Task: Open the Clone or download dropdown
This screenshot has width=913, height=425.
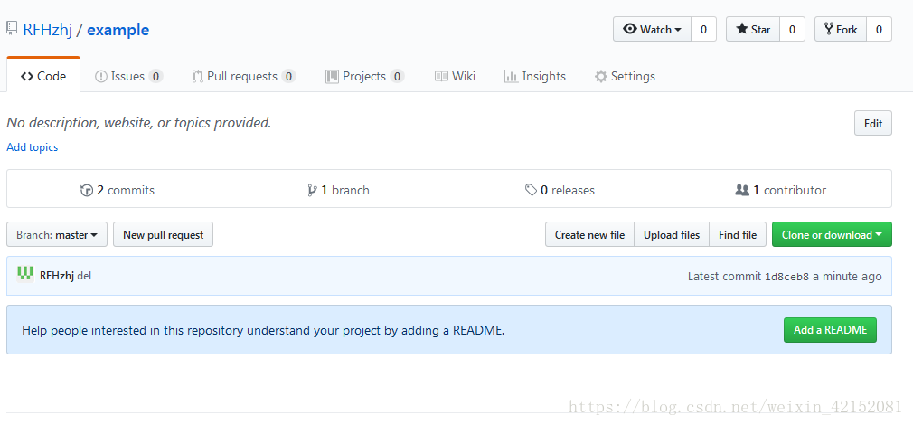Action: [x=832, y=235]
